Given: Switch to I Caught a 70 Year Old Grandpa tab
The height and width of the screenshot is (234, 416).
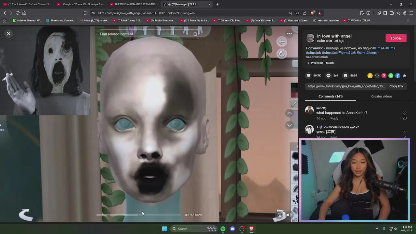Looking at the screenshot, I should point(80,4).
